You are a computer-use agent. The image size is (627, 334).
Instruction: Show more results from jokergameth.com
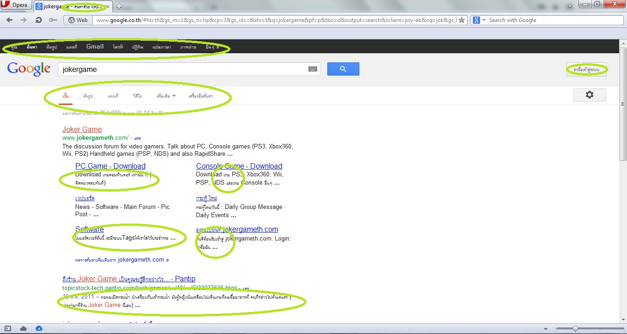coord(122,260)
